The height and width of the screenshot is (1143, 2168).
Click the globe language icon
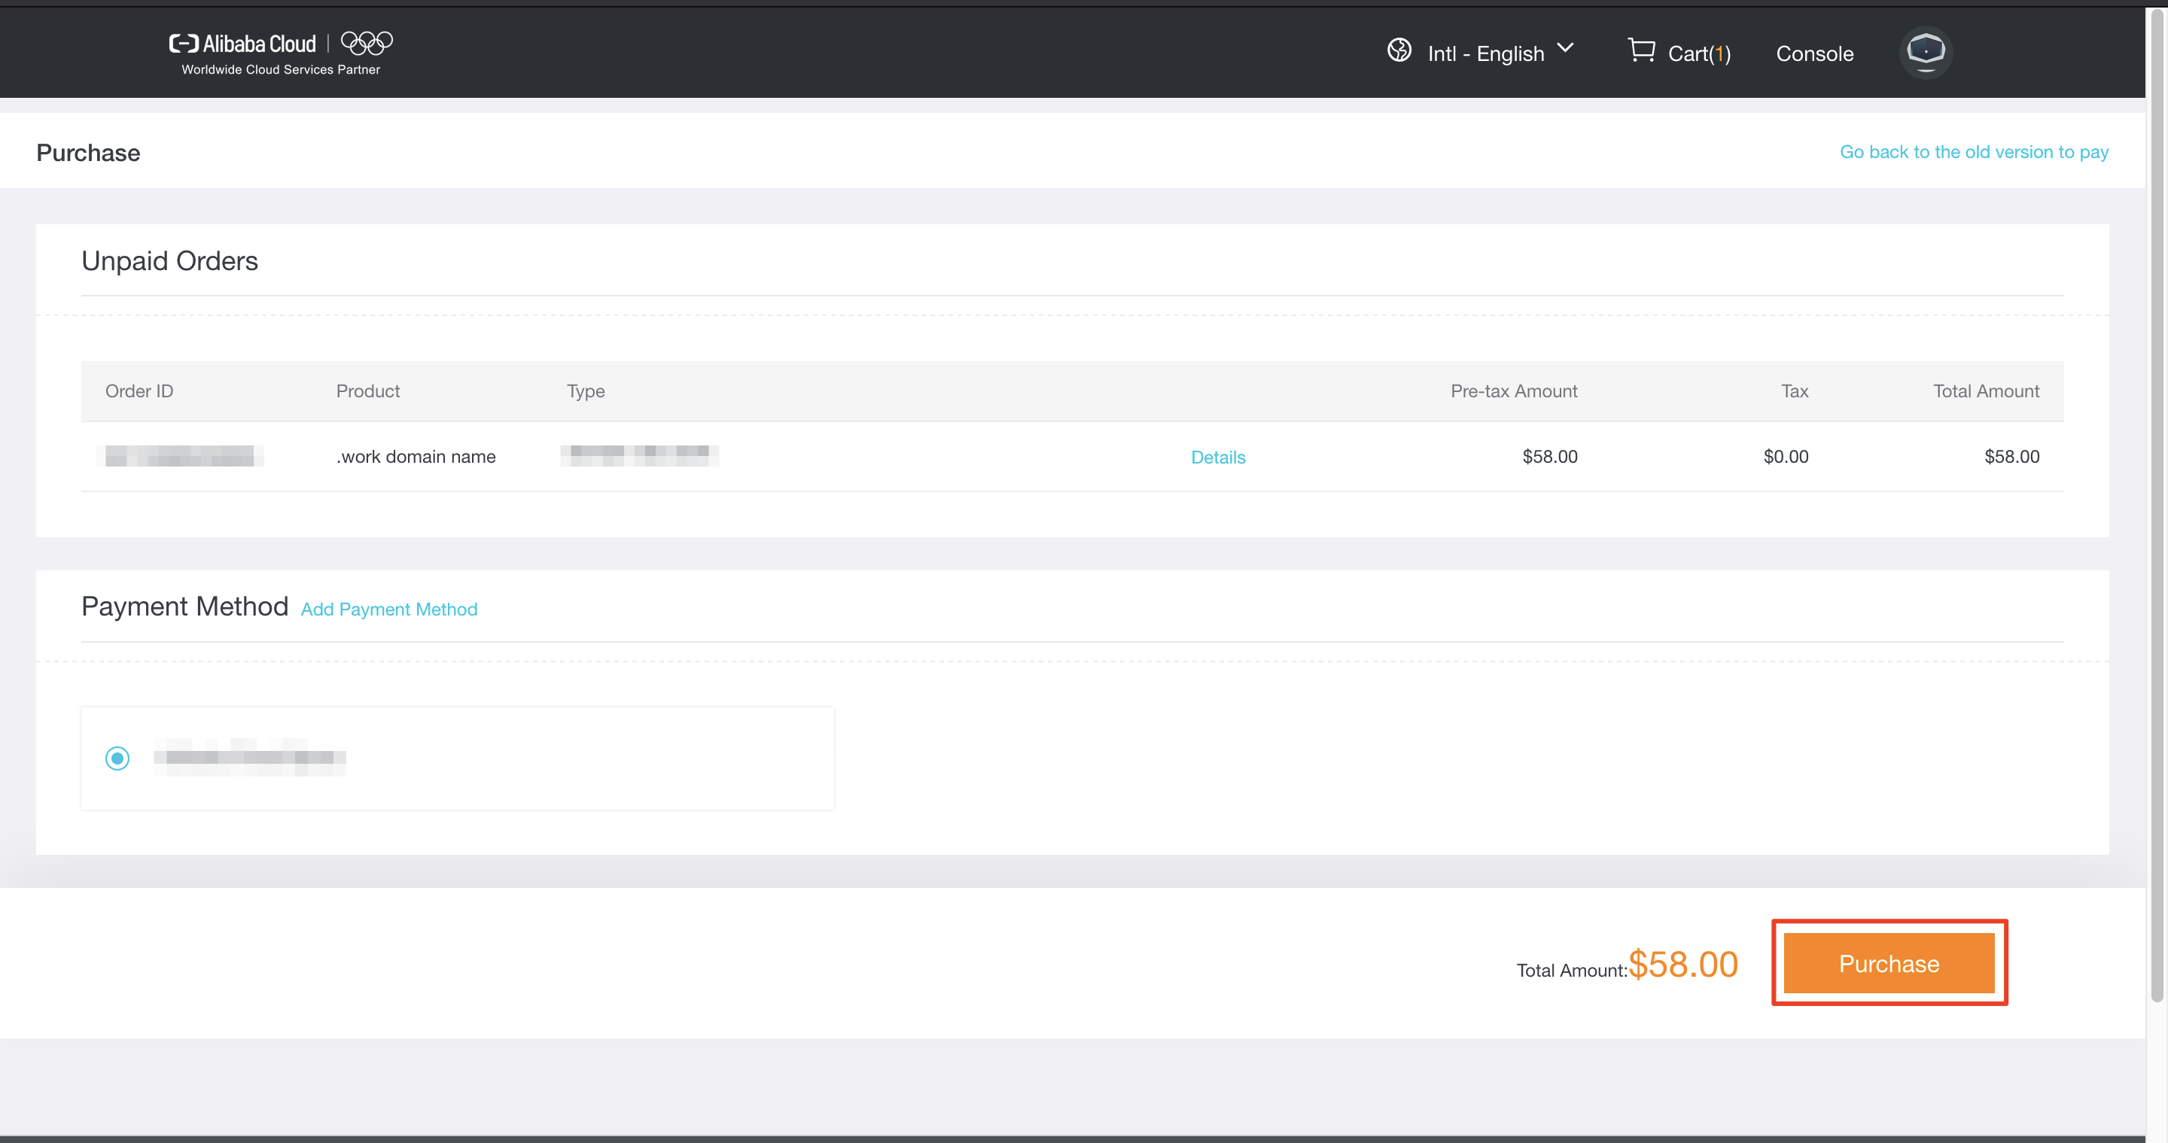1399,50
